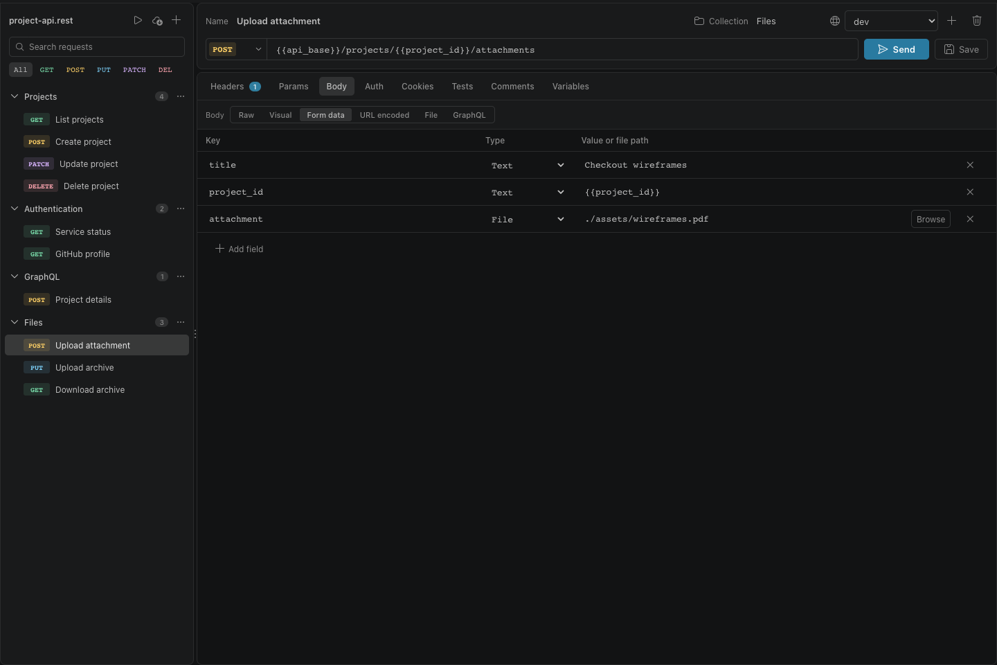This screenshot has width=997, height=665.
Task: Filter requests by All methods
Action: coord(21,69)
